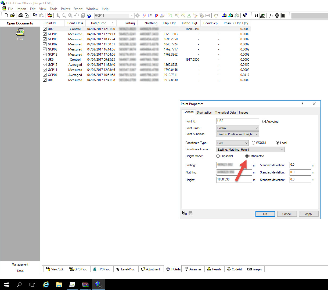Click the Local coordinate system icon
This screenshot has height=290, width=328.
click(x=262, y=16)
